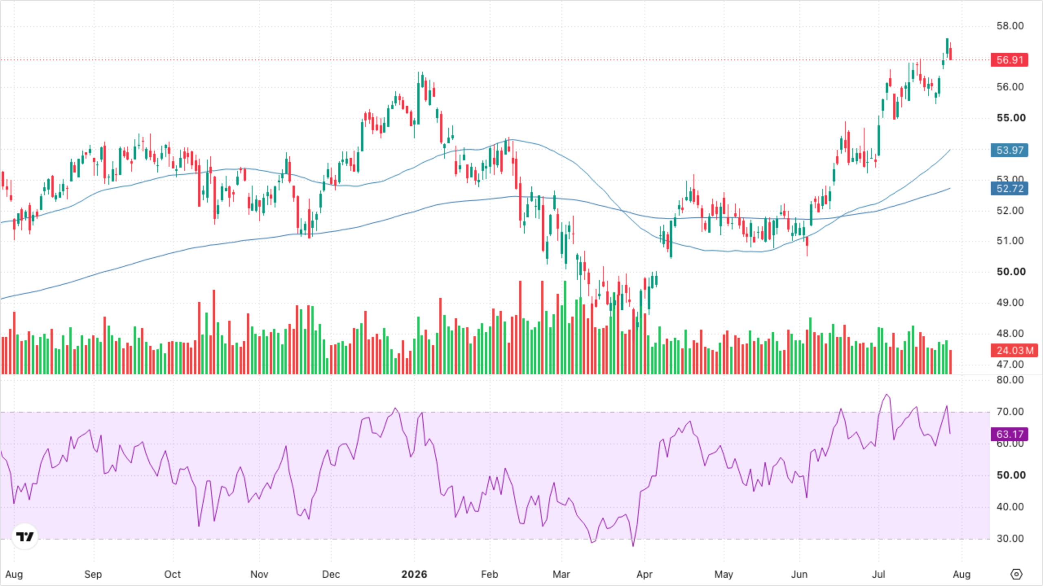1043x586 pixels.
Task: Click the Apr label on time axis
Action: point(645,574)
